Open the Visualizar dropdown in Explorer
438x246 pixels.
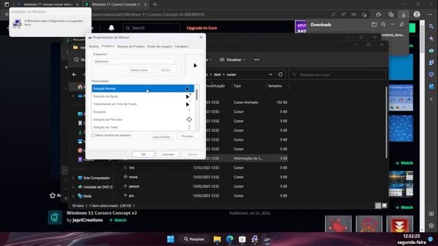tap(232, 59)
